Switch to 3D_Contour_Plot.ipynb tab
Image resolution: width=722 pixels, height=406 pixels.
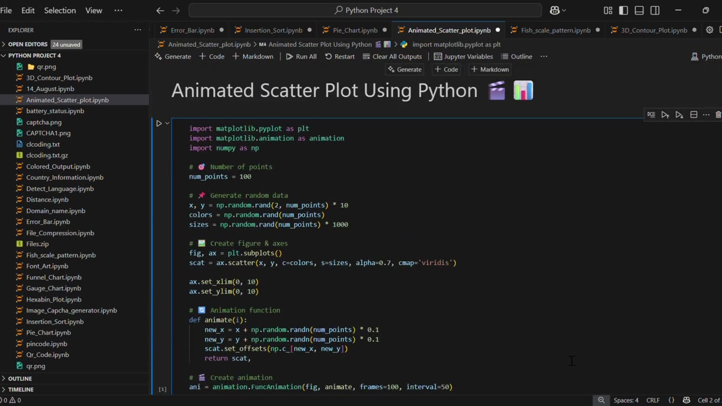654,30
